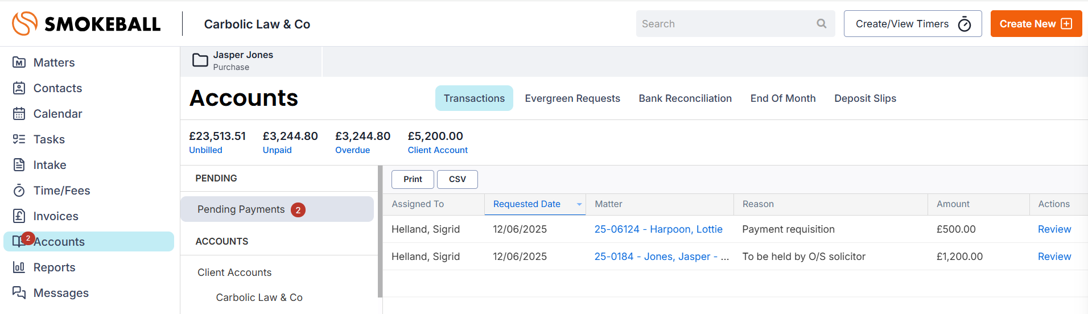Open the Calendar sidebar icon

[x=19, y=114]
